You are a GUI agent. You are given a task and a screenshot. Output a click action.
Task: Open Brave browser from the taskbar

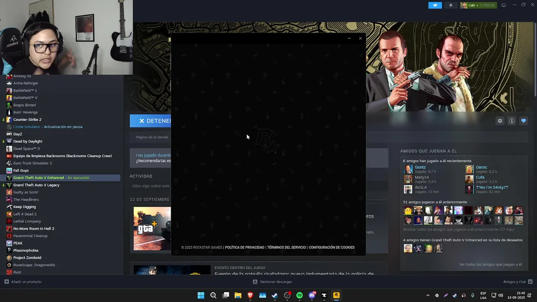pos(250,295)
